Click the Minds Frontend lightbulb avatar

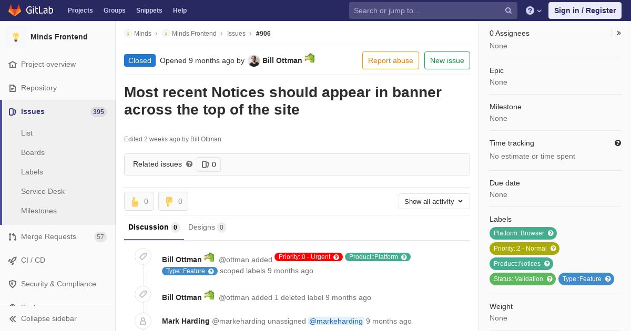(16, 37)
